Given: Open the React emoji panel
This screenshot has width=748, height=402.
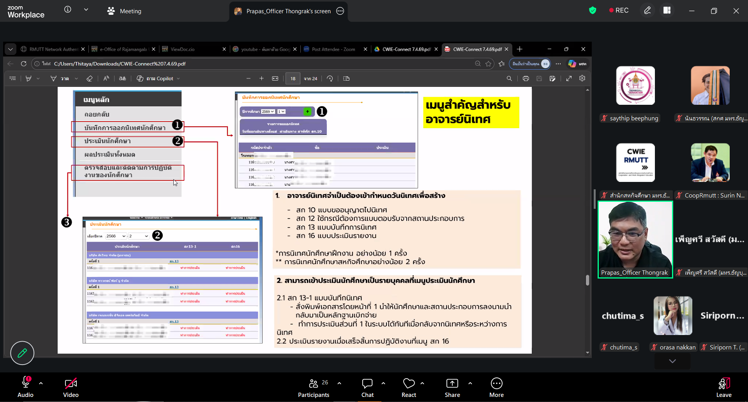Looking at the screenshot, I should (x=409, y=388).
